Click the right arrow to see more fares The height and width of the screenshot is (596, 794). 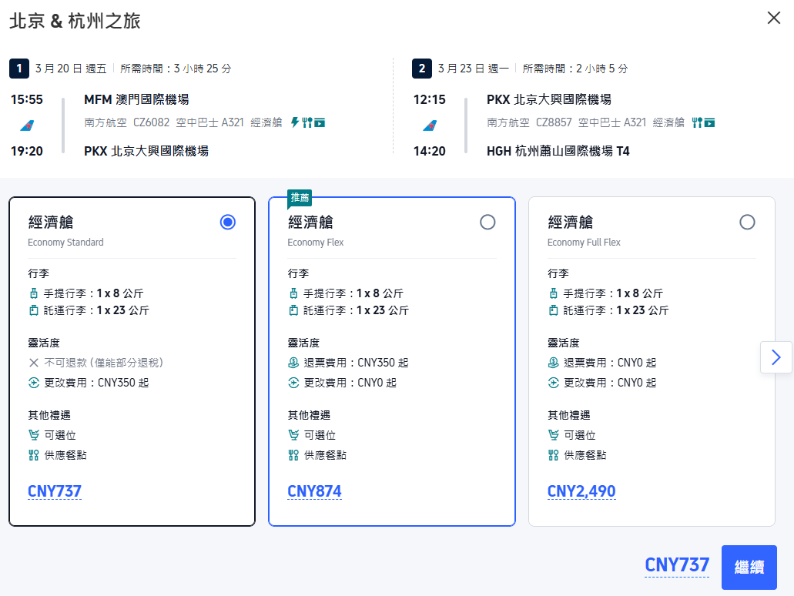777,357
